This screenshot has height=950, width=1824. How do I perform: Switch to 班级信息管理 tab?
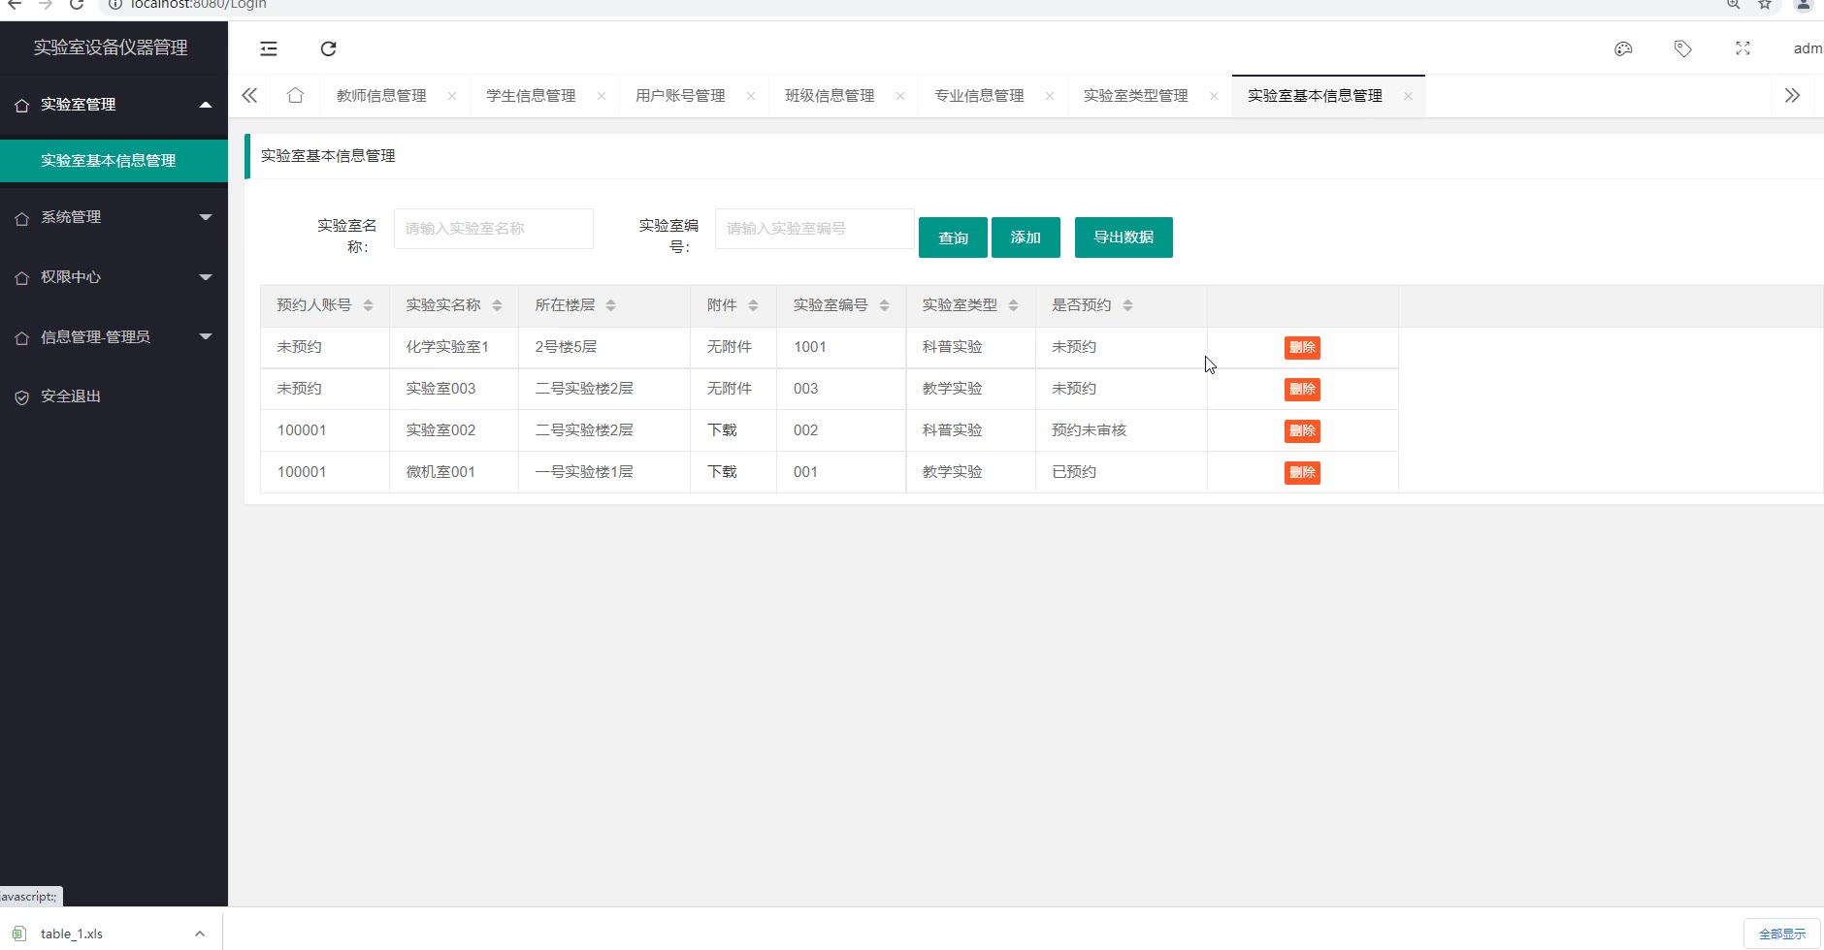830,96
